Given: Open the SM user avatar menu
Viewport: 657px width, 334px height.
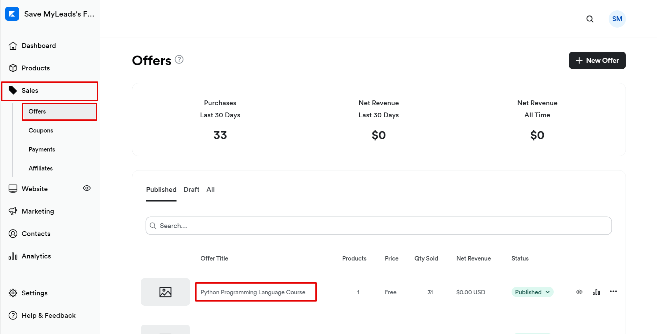Looking at the screenshot, I should (617, 19).
